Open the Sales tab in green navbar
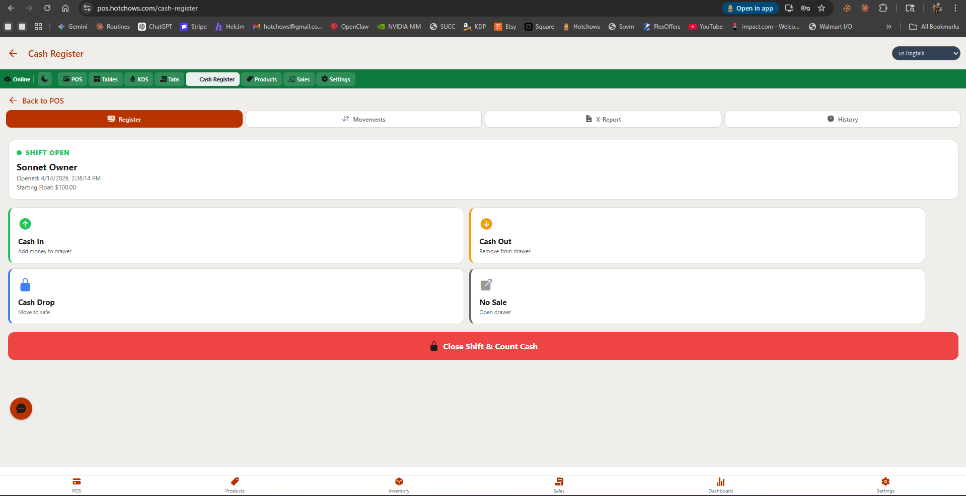Image resolution: width=966 pixels, height=496 pixels. (x=299, y=79)
